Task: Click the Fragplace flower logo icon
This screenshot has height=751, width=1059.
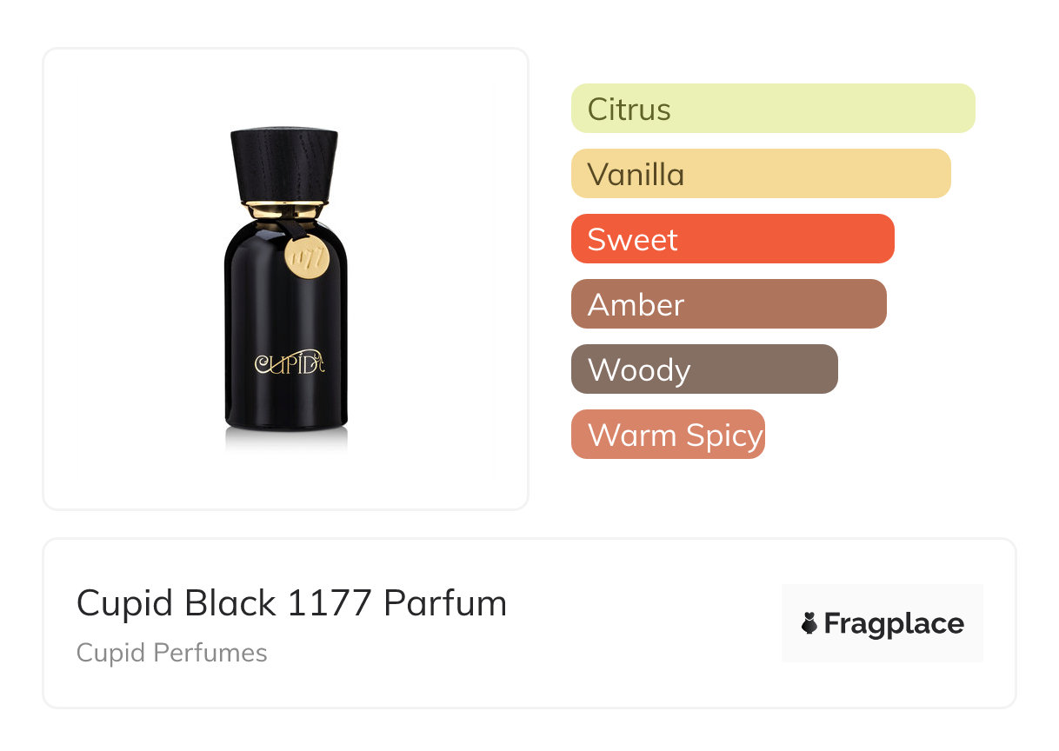Action: tap(809, 623)
